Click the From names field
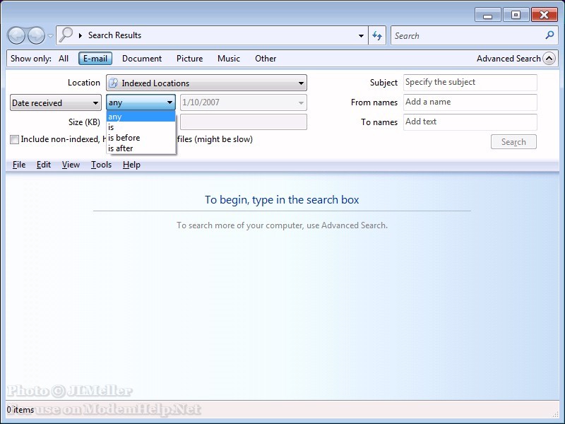The image size is (565, 424). pyautogui.click(x=470, y=102)
